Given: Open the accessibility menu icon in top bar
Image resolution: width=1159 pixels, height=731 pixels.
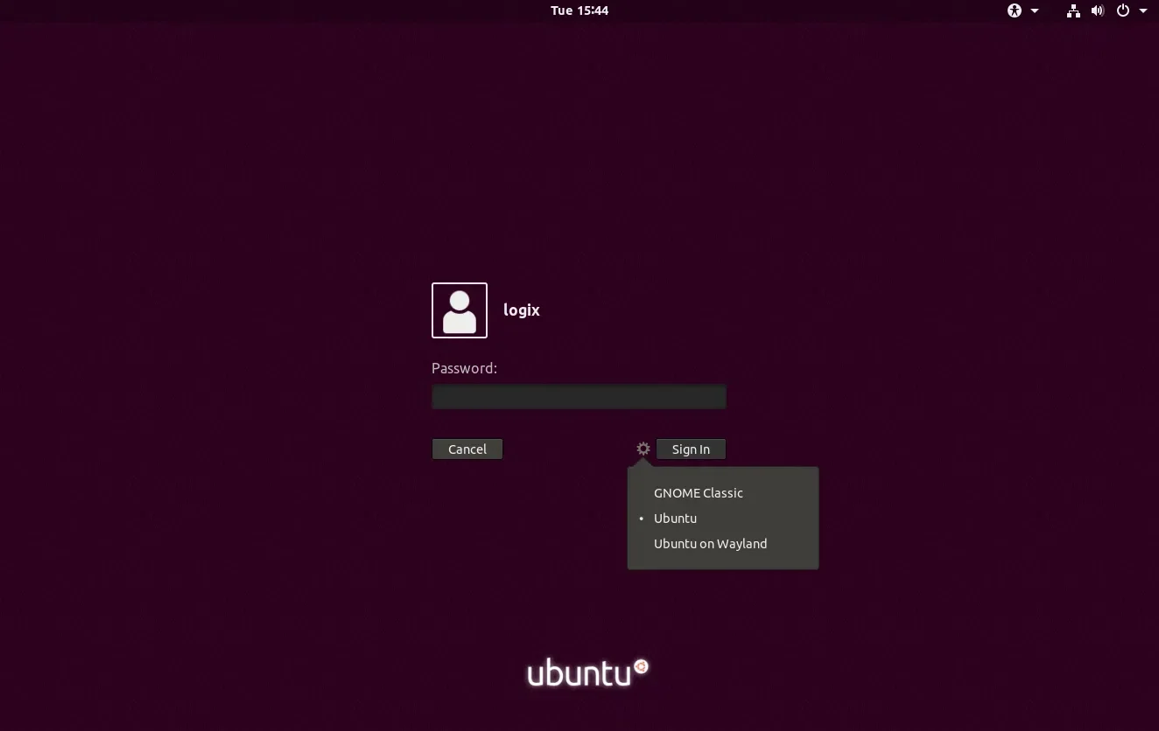Looking at the screenshot, I should click(x=1015, y=10).
